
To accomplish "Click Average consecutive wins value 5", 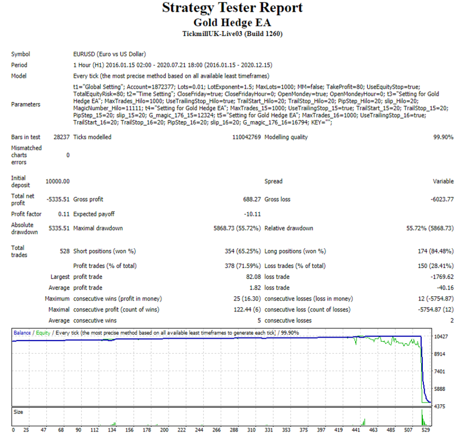I will (x=259, y=321).
